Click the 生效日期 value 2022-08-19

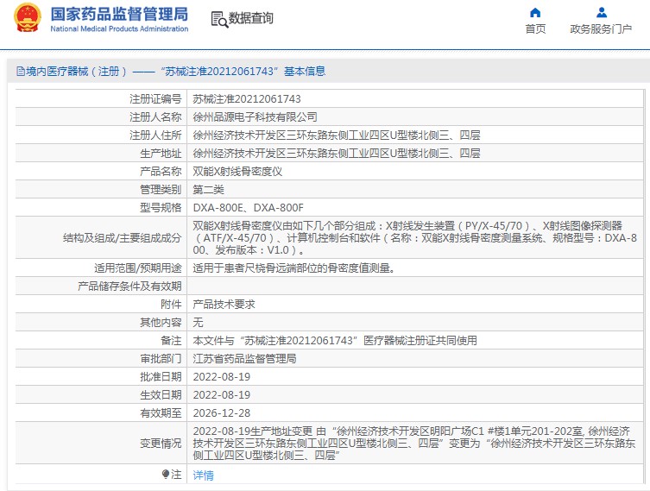click(222, 395)
